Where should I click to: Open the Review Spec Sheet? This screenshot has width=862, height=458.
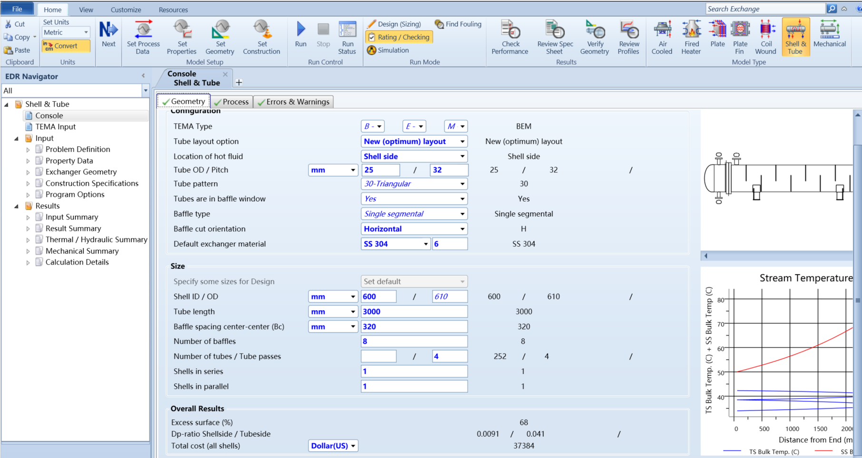(x=555, y=38)
